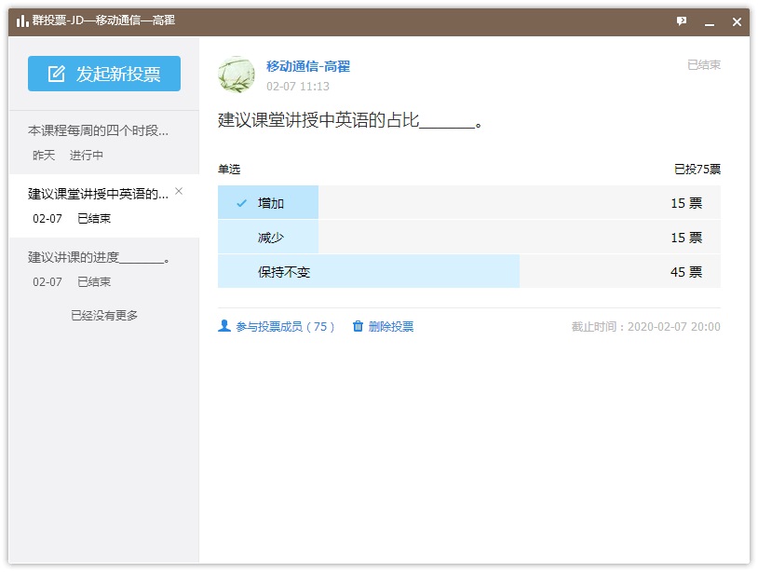Select the 增加 vote option

point(469,202)
